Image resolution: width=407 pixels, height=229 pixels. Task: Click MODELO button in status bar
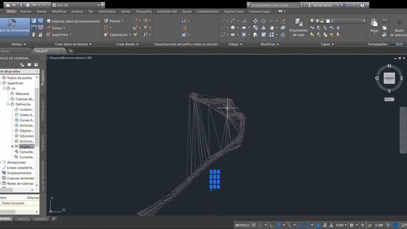242,225
